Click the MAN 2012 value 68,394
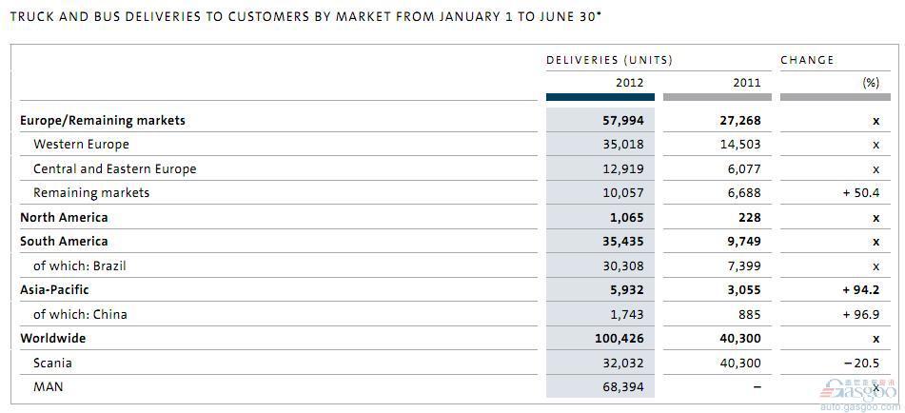905x413 pixels. (x=622, y=387)
